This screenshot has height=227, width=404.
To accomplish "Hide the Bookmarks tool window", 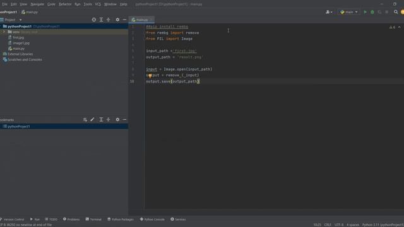I will [x=125, y=119].
